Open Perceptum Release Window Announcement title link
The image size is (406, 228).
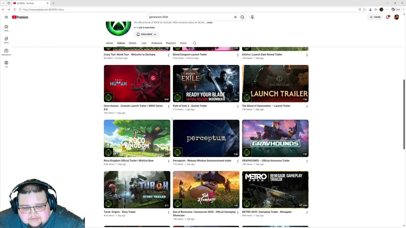(202, 161)
